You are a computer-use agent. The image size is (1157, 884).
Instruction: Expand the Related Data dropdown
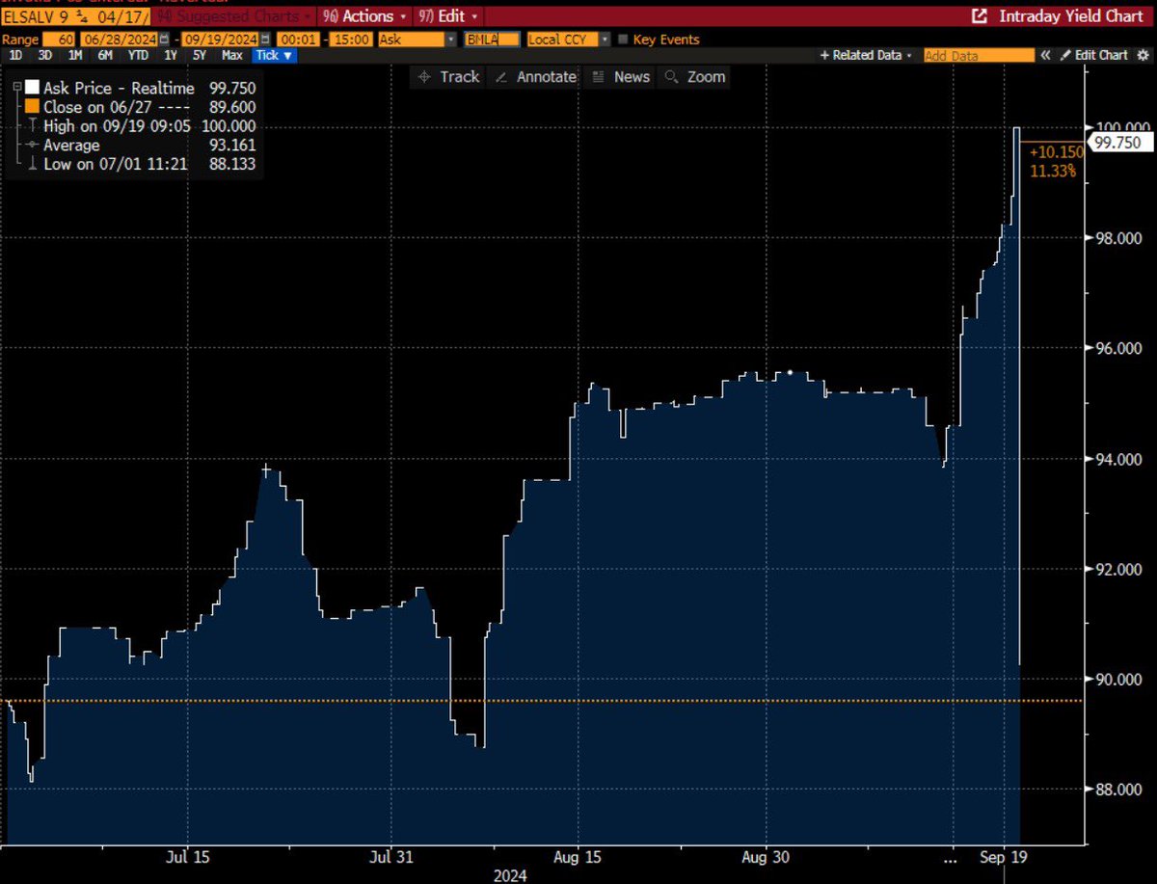click(866, 56)
